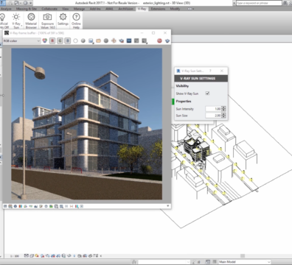This screenshot has height=265, width=292.
Task: Uncheck the Show V-Ray Sun checkbox
Action: [207, 93]
